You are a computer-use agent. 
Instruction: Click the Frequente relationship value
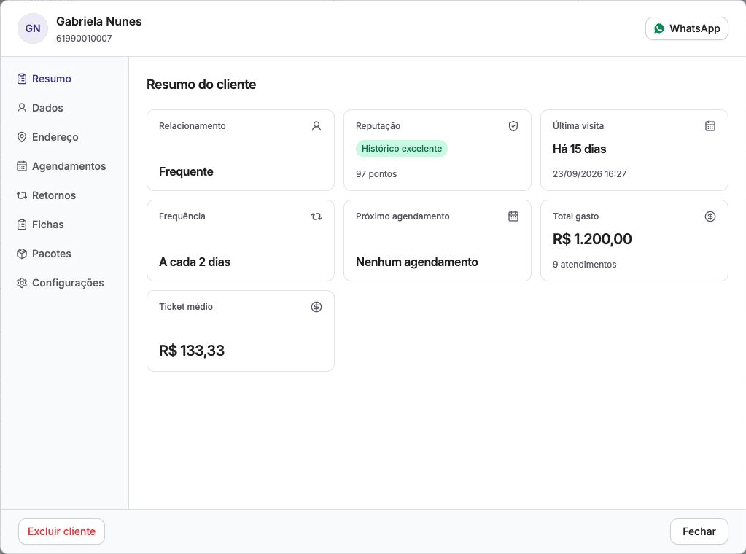click(186, 172)
